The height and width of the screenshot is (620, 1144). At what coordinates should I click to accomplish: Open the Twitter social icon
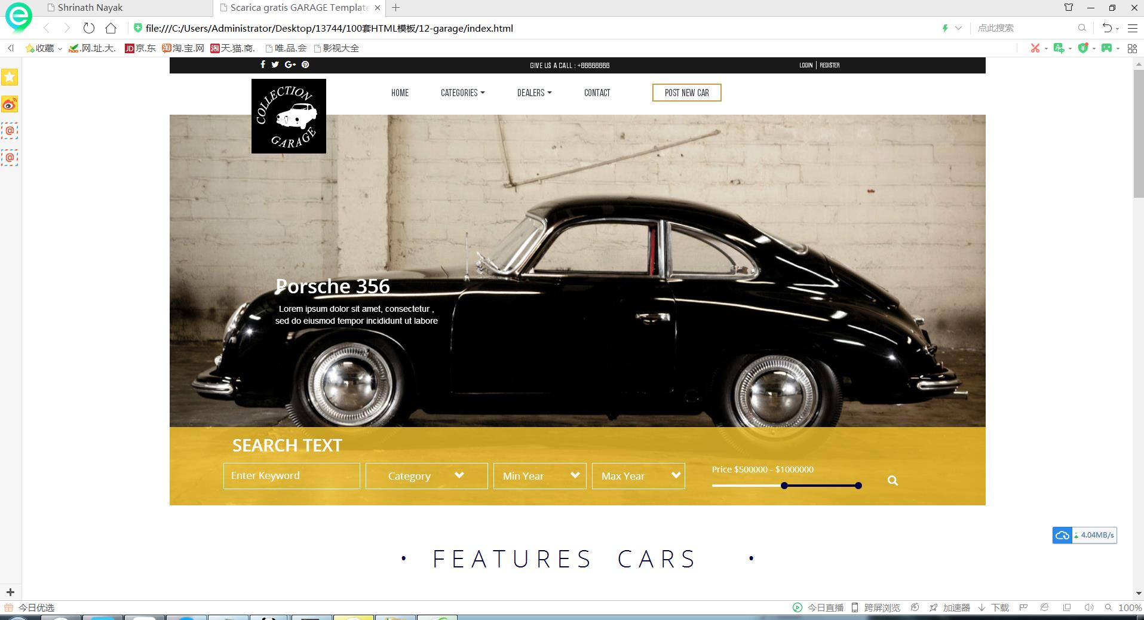click(x=275, y=65)
